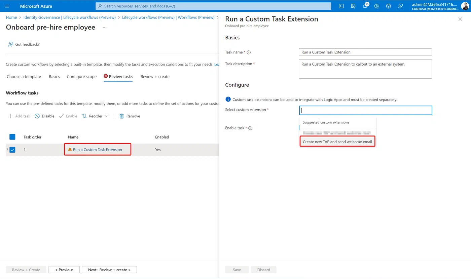Image resolution: width=471 pixels, height=279 pixels.
Task: Click the Previous button
Action: pyautogui.click(x=64, y=270)
